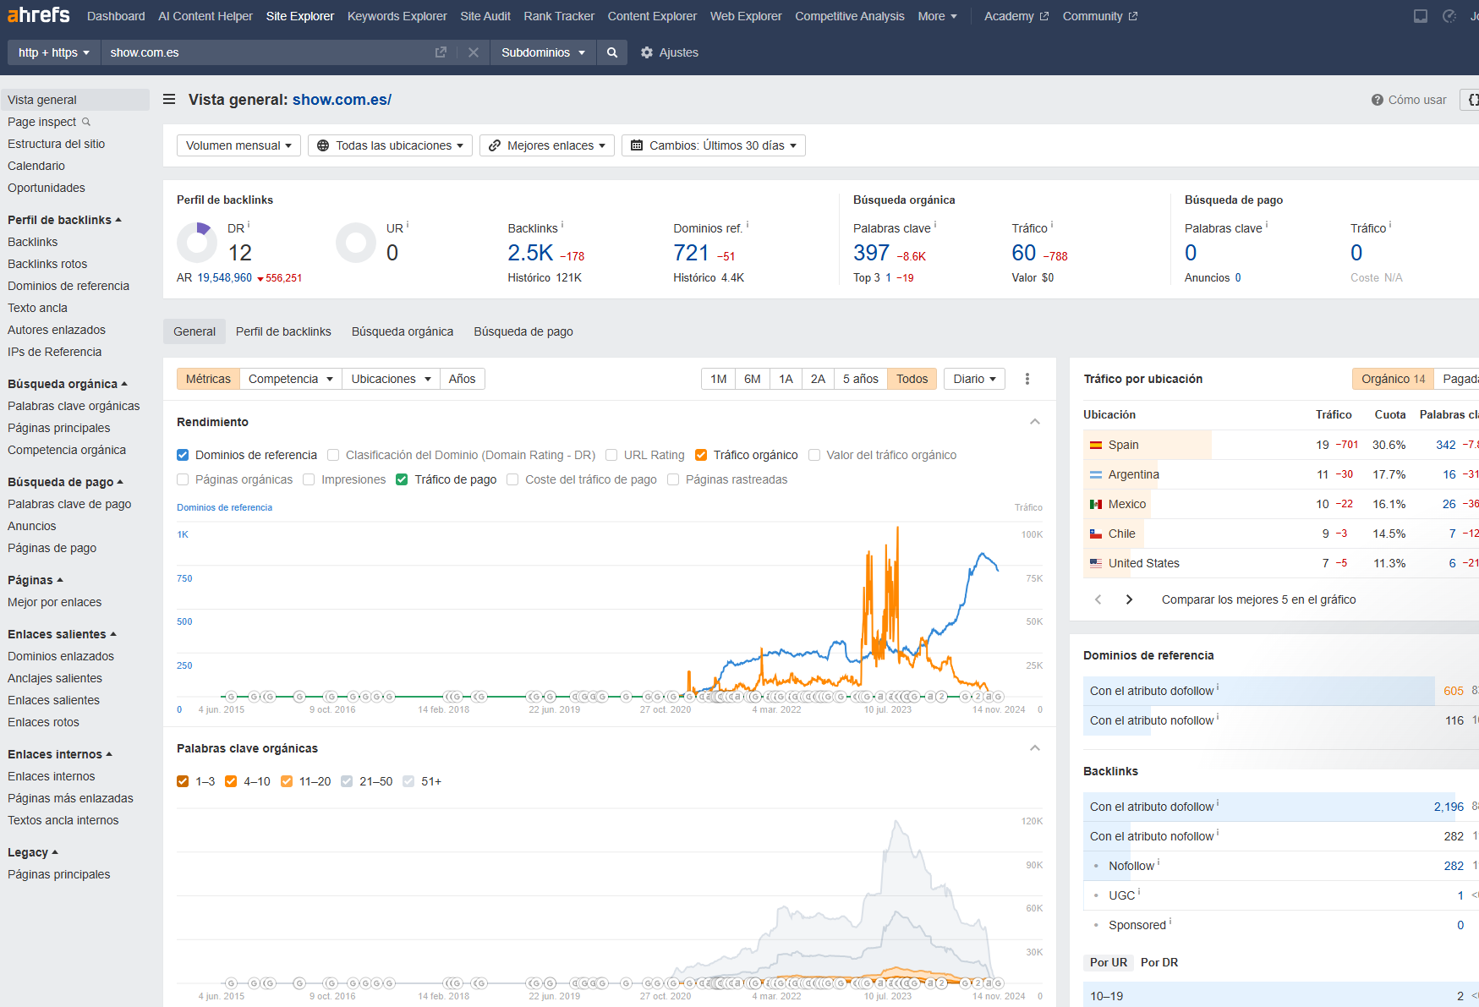Image resolution: width=1479 pixels, height=1007 pixels.
Task: Open the More menu in top navigation
Action: pos(938,16)
